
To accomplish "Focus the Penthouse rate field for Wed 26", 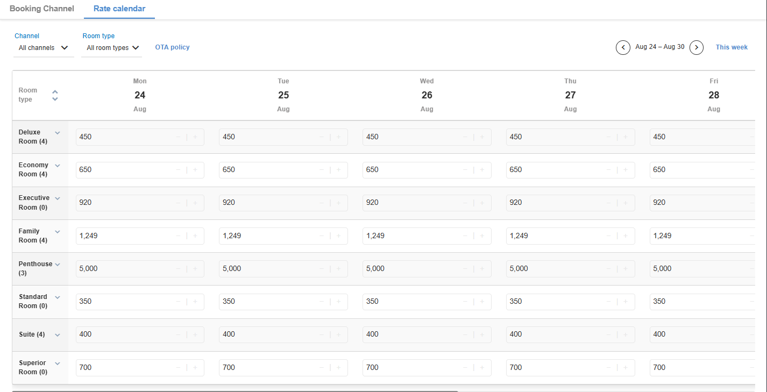I will pos(427,268).
